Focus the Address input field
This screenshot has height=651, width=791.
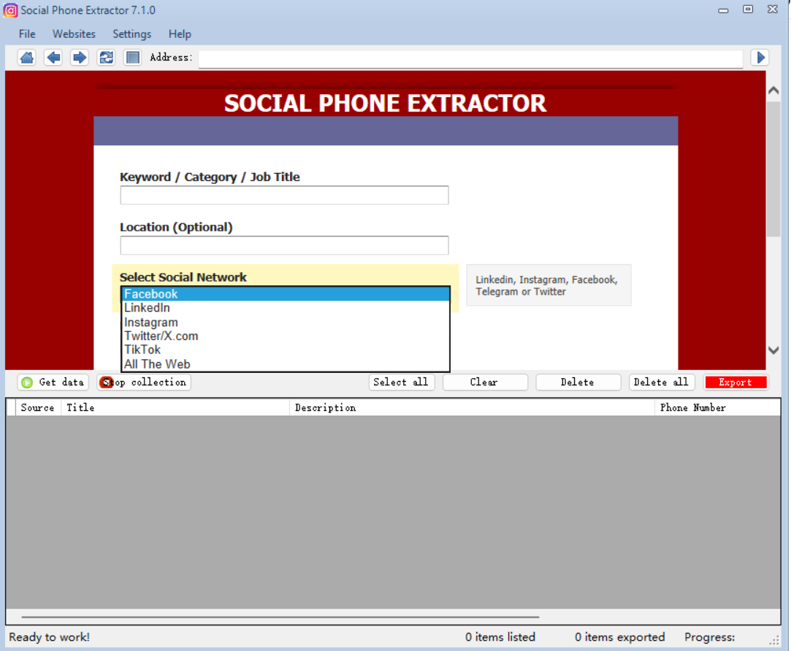tap(470, 58)
